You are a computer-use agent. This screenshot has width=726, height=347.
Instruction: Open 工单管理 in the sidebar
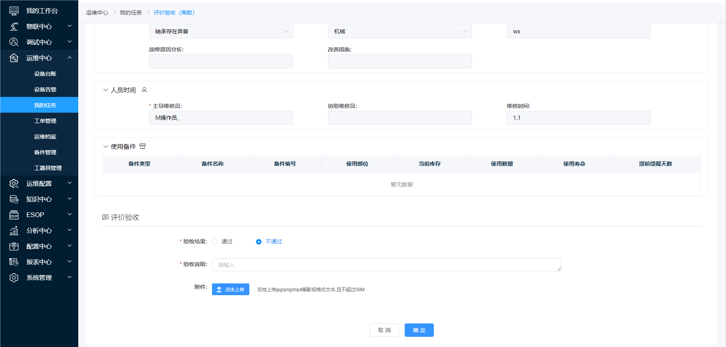pos(45,121)
